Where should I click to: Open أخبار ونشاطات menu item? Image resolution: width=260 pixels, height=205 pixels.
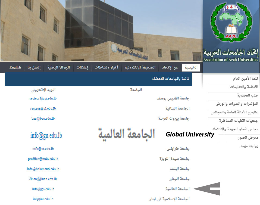tap(106, 67)
